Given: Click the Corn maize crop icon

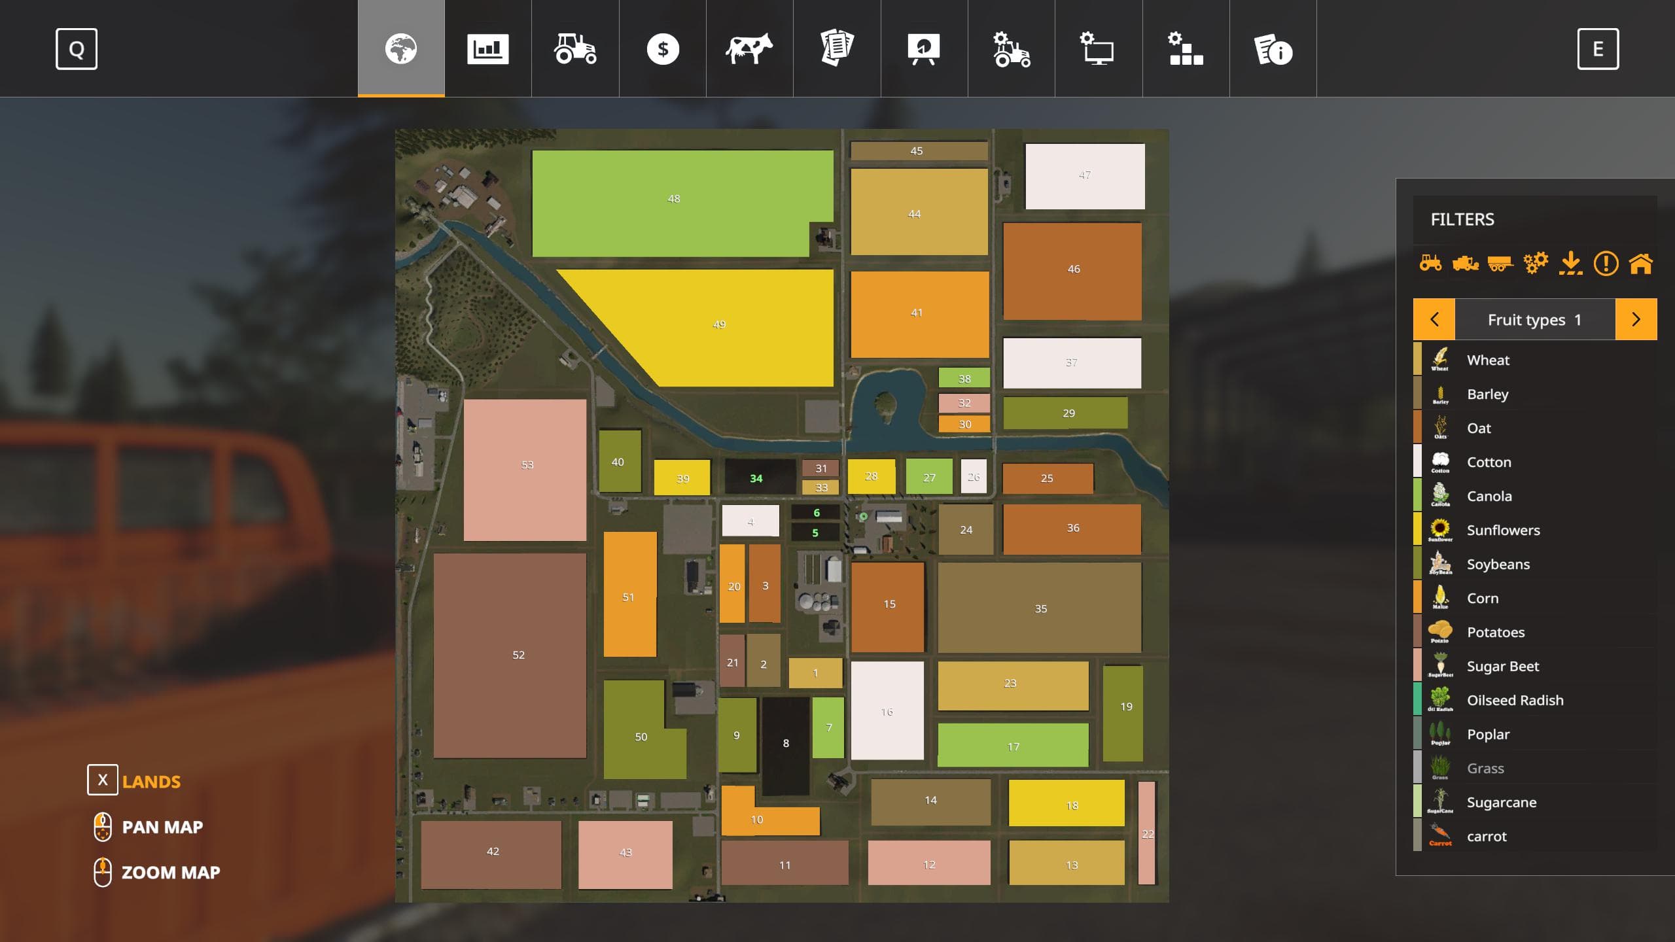Looking at the screenshot, I should pyautogui.click(x=1440, y=598).
